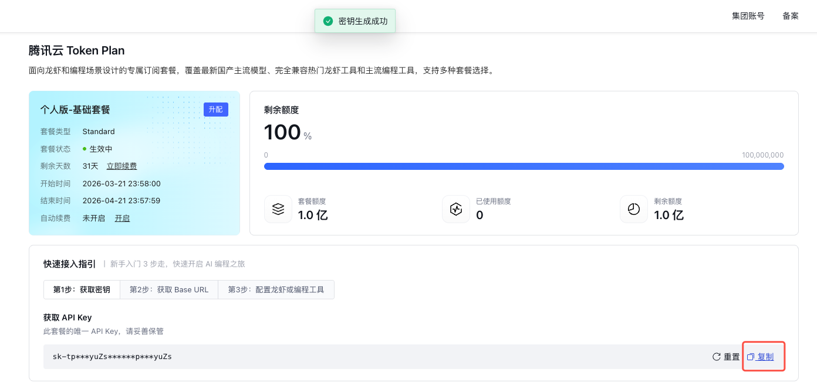Click the 快速接入指引 heading

(69, 264)
